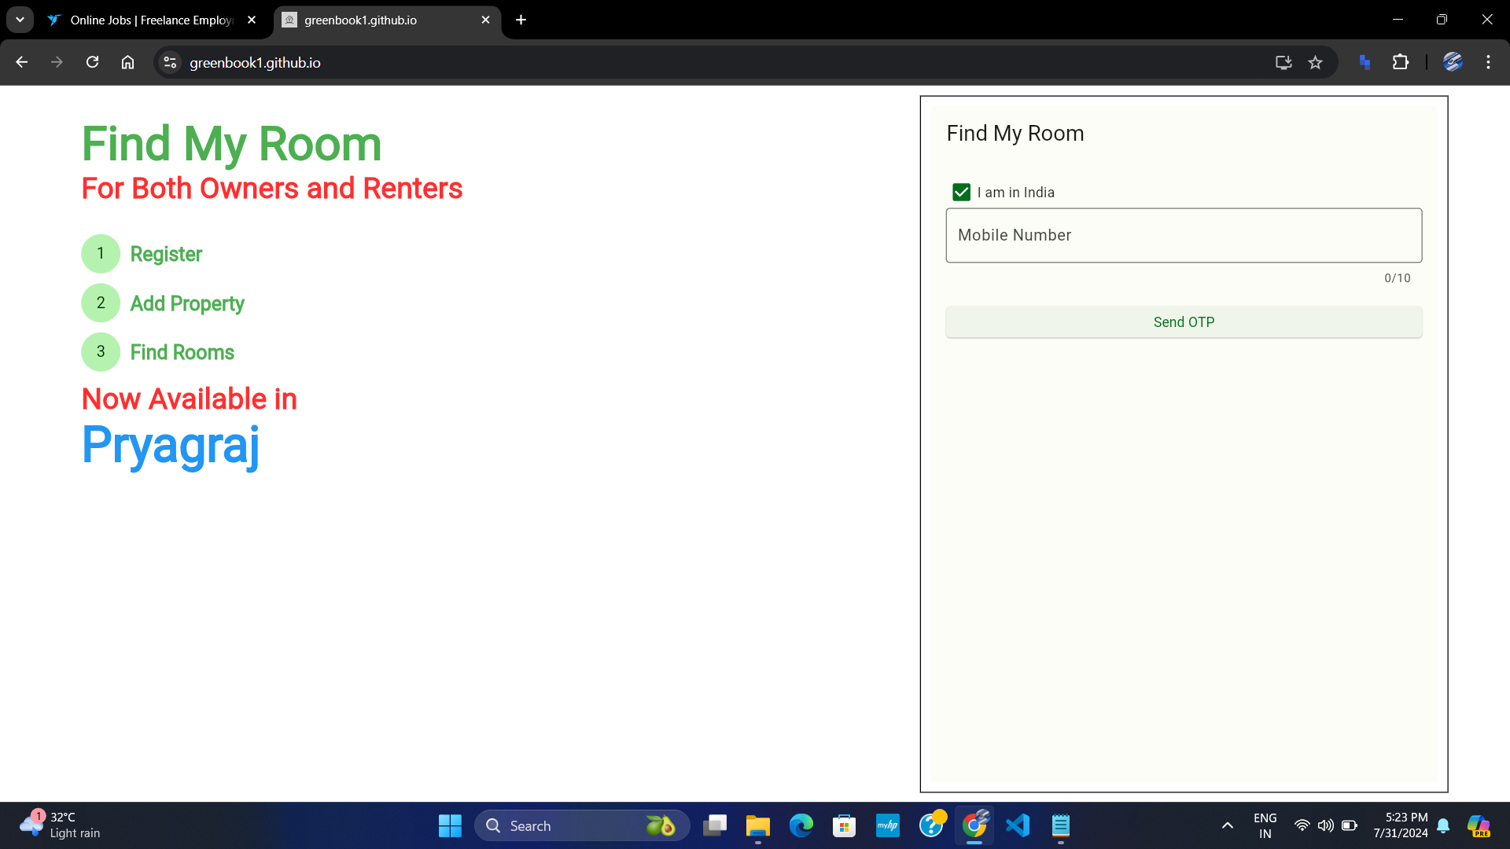This screenshot has height=849, width=1510.
Task: Switch to the Online Jobs Freelance tab
Action: tap(149, 20)
